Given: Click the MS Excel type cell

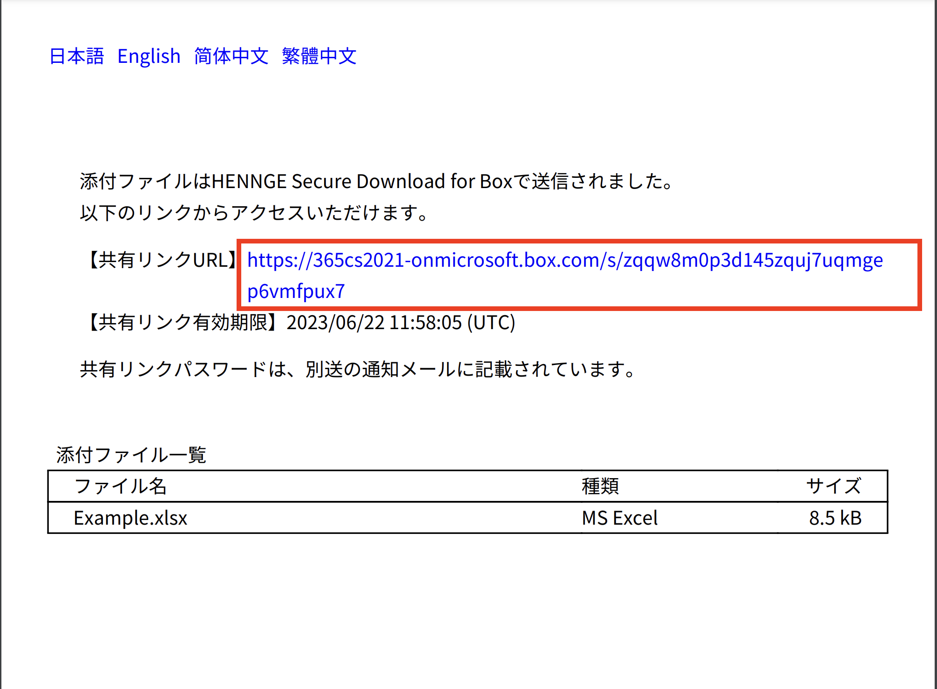Looking at the screenshot, I should 620,518.
